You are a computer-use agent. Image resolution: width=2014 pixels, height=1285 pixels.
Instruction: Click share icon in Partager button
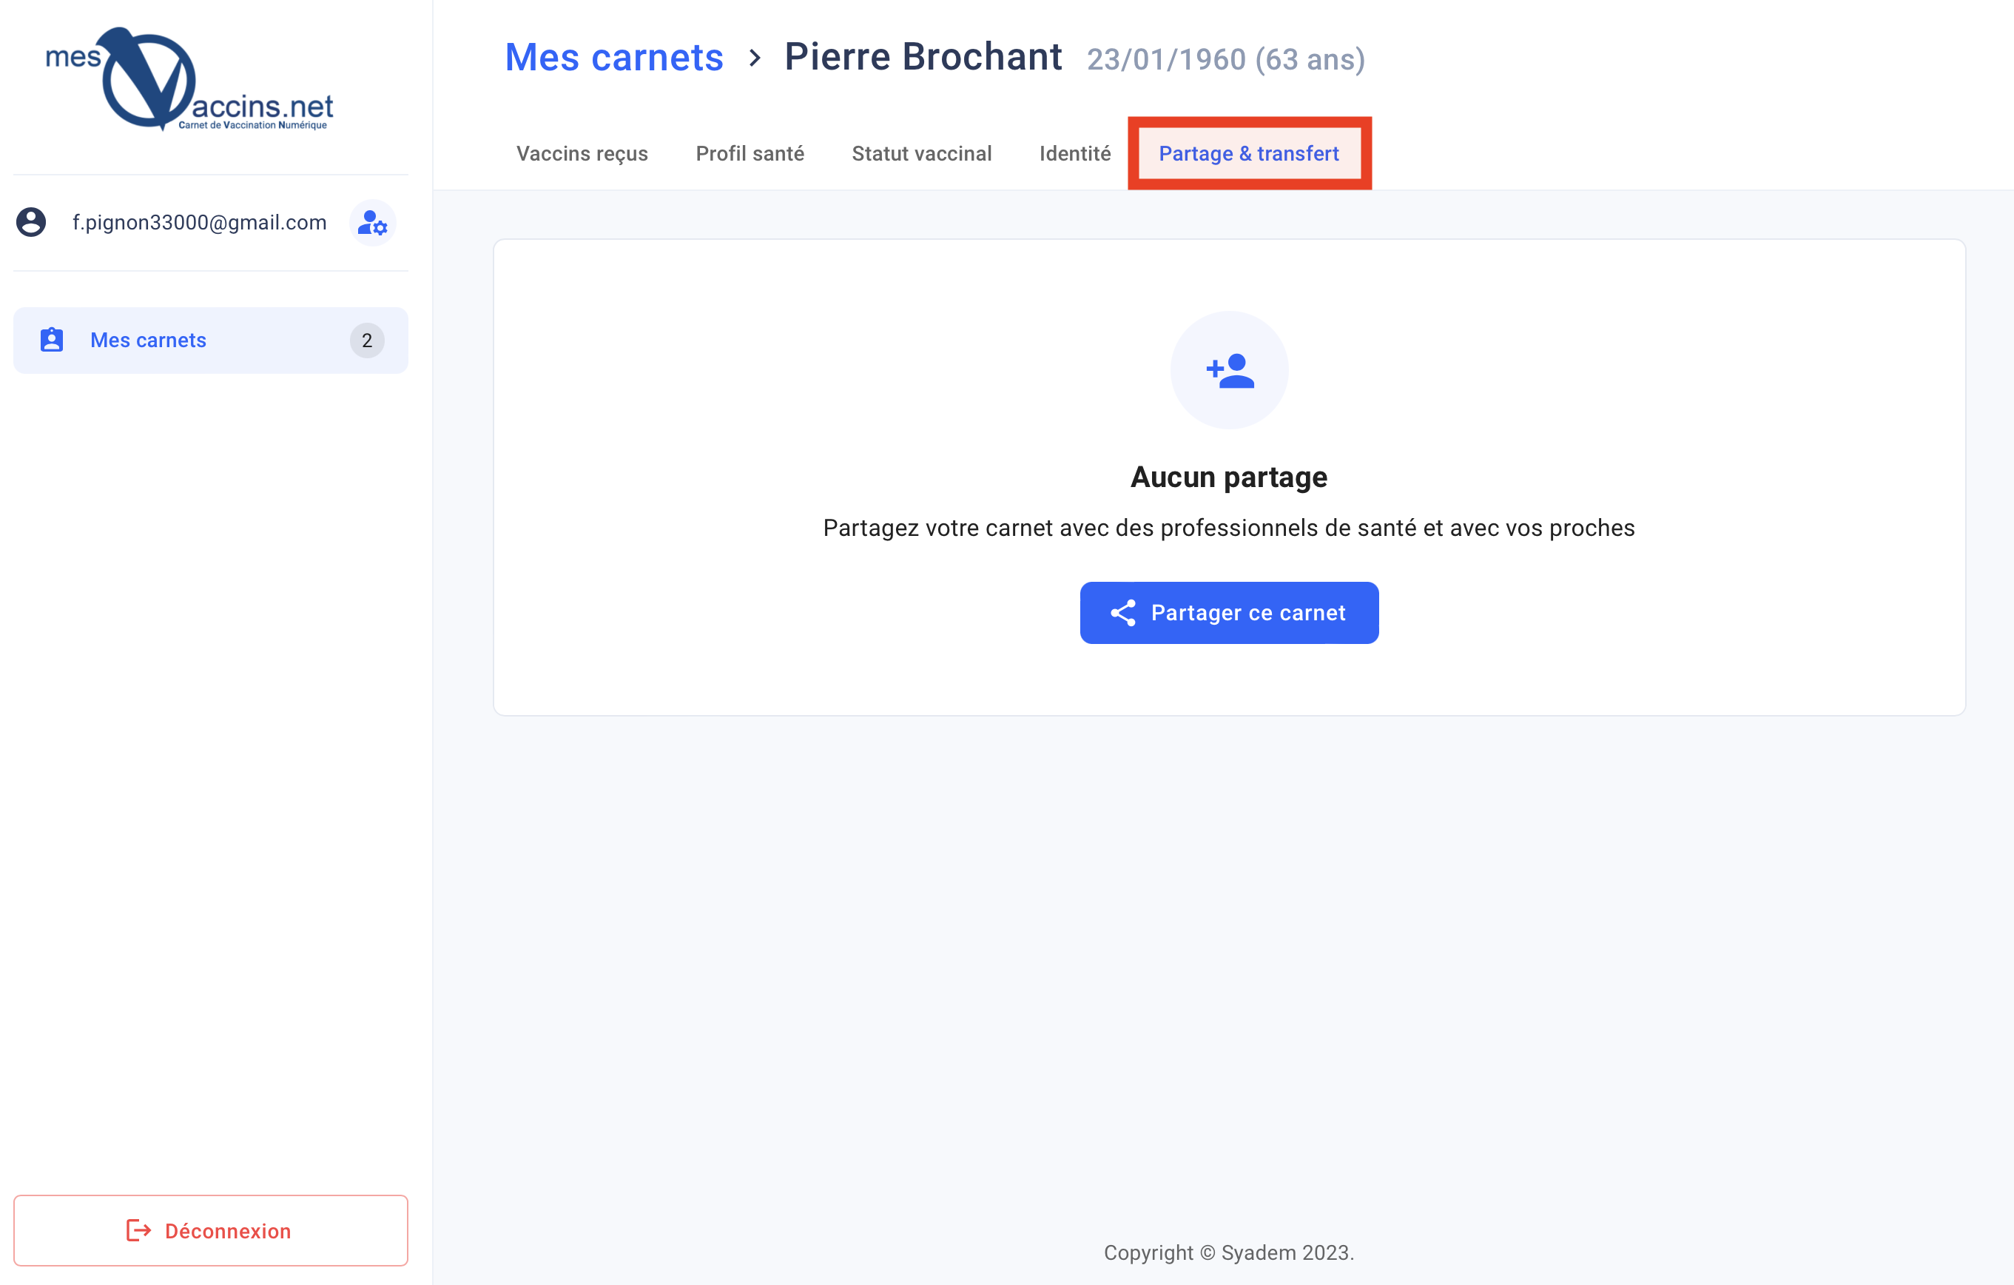pyautogui.click(x=1122, y=613)
